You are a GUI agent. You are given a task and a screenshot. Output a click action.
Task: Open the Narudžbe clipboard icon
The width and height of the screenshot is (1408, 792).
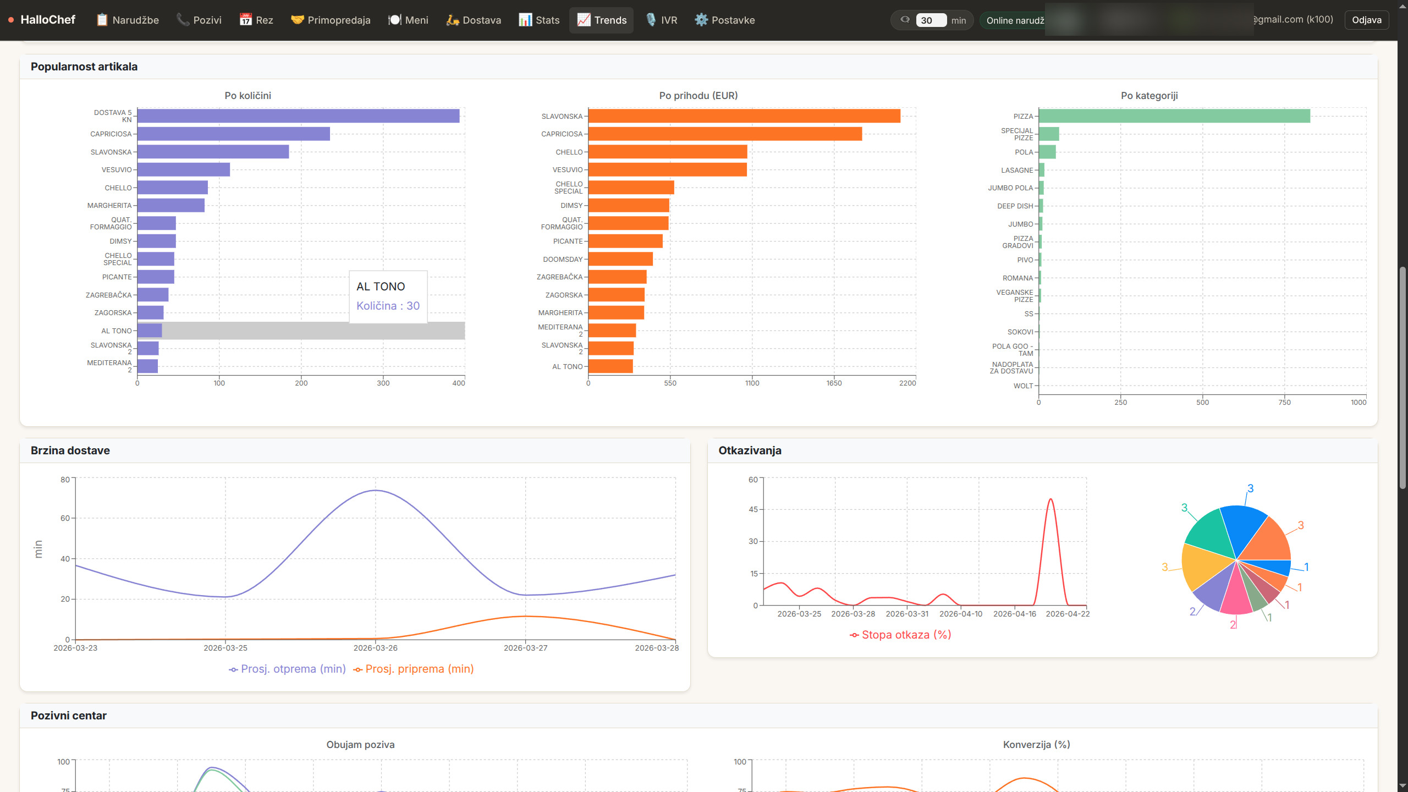tap(102, 20)
